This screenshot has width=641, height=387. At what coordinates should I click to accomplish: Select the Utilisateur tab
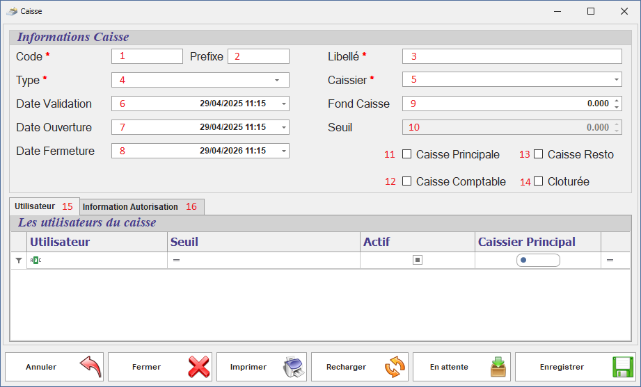tap(35, 206)
